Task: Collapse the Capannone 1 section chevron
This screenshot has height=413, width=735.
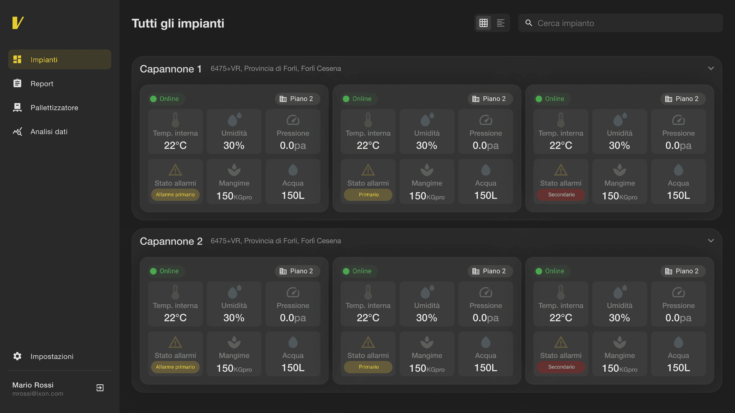Action: (711, 68)
